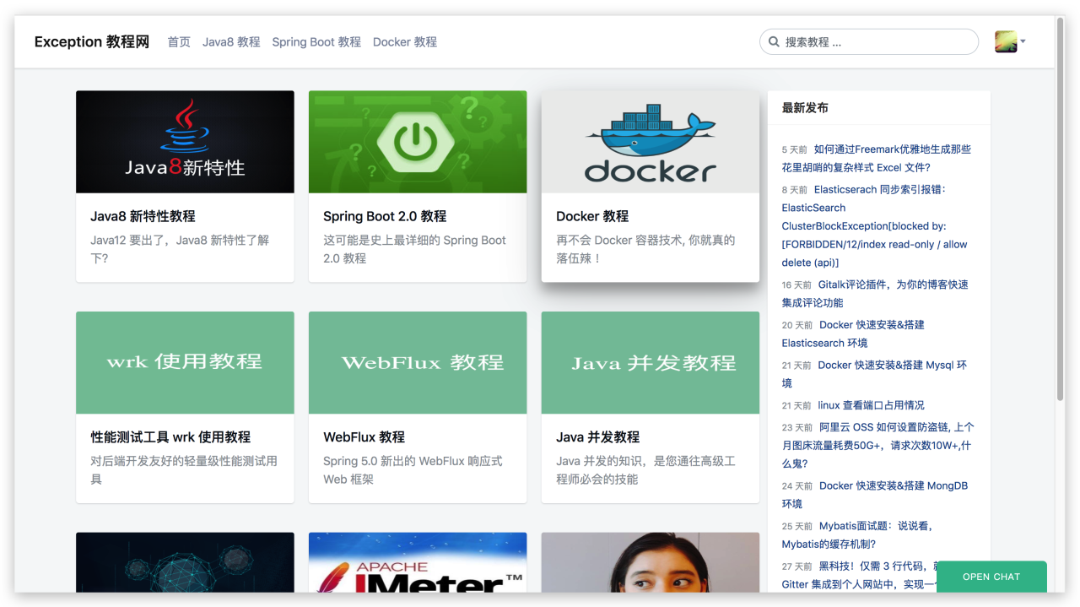
Task: Click the Exception 教程网 site logo
Action: click(x=92, y=41)
